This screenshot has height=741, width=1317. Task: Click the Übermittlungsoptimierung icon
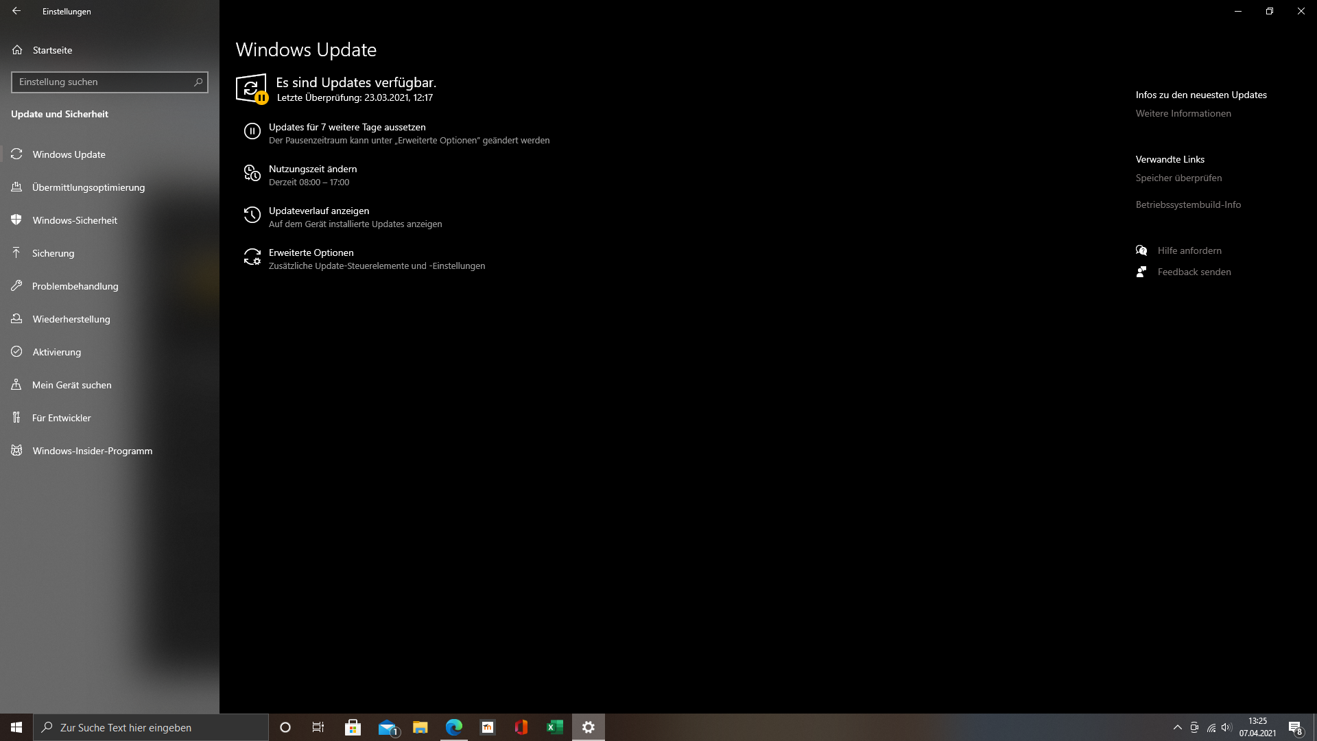pyautogui.click(x=16, y=187)
